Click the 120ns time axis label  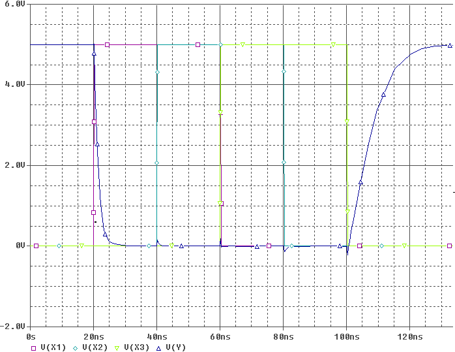pyautogui.click(x=410, y=337)
